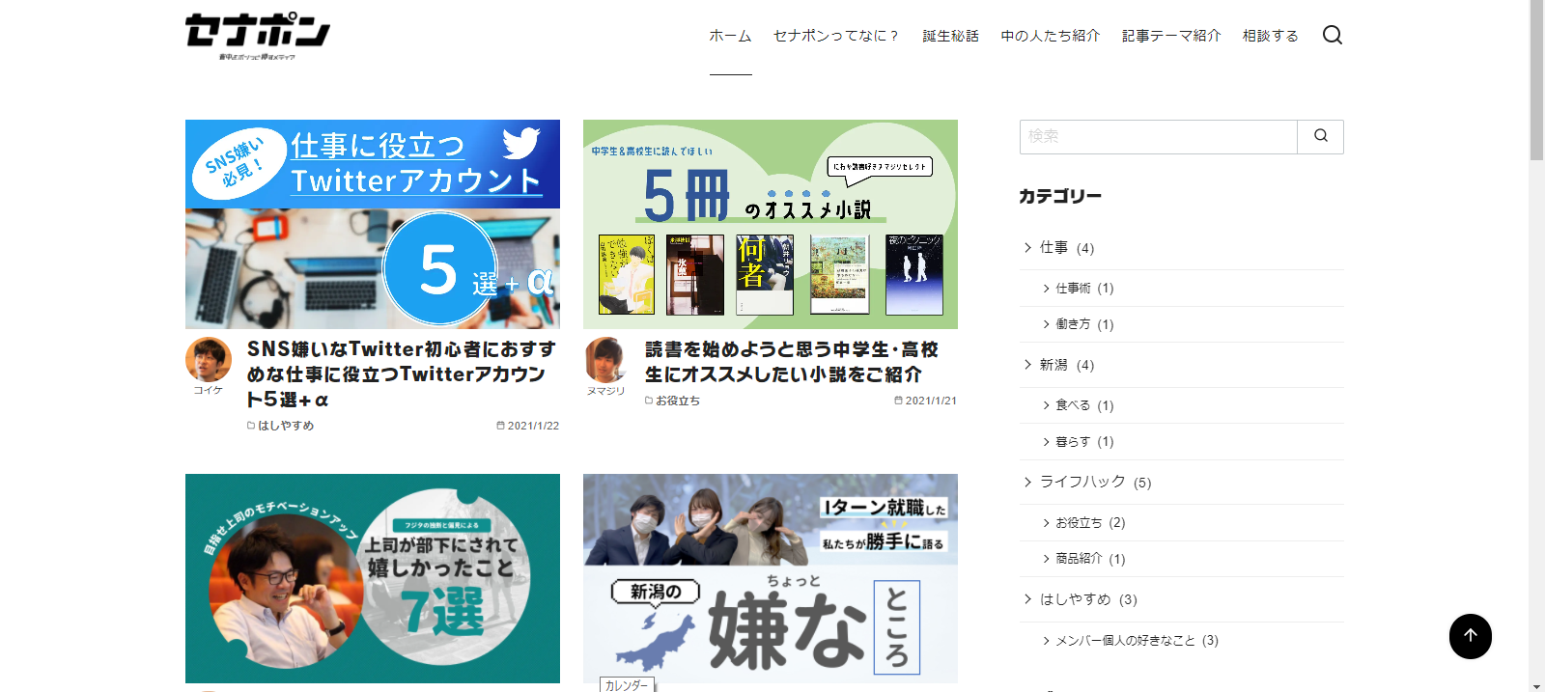
Task: Open the 記事テーマ紹介 menu item
Action: [x=1171, y=36]
